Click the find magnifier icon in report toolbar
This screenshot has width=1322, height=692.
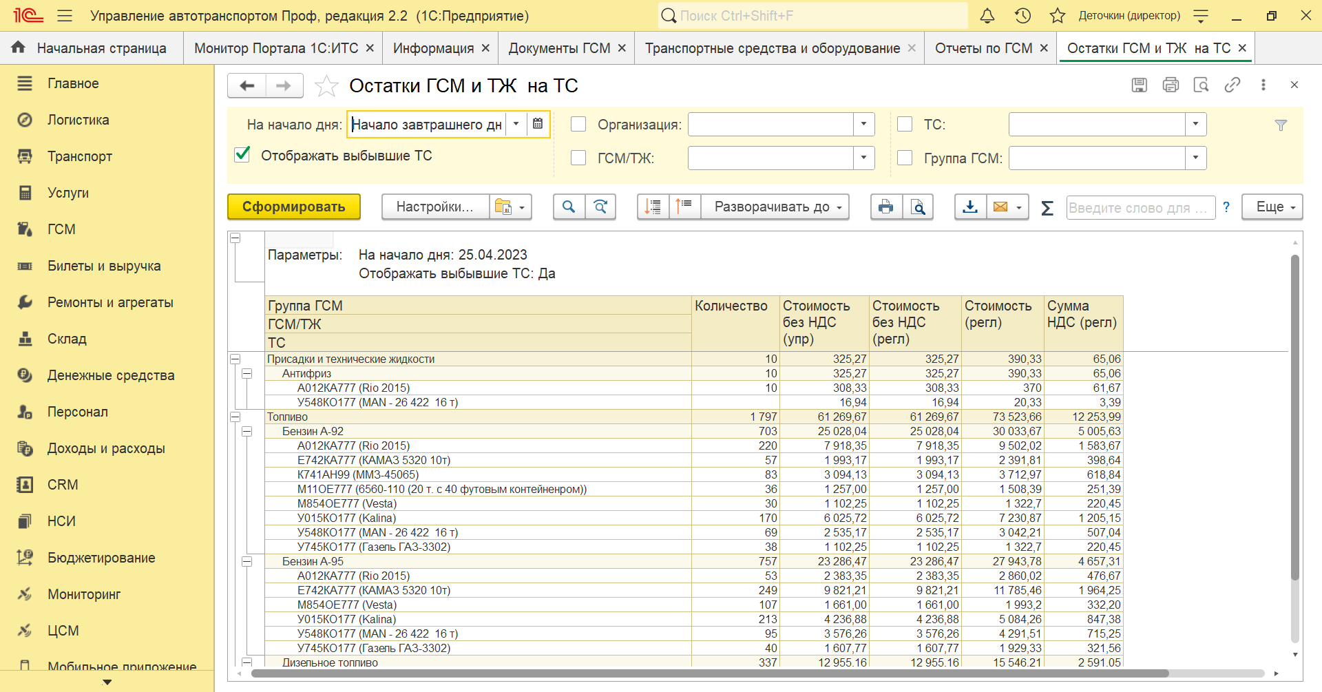click(569, 207)
